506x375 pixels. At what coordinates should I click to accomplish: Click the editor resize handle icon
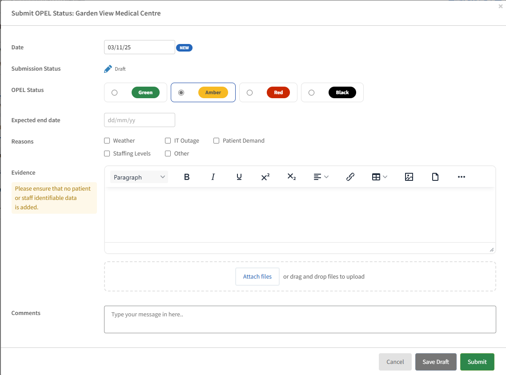(x=491, y=250)
